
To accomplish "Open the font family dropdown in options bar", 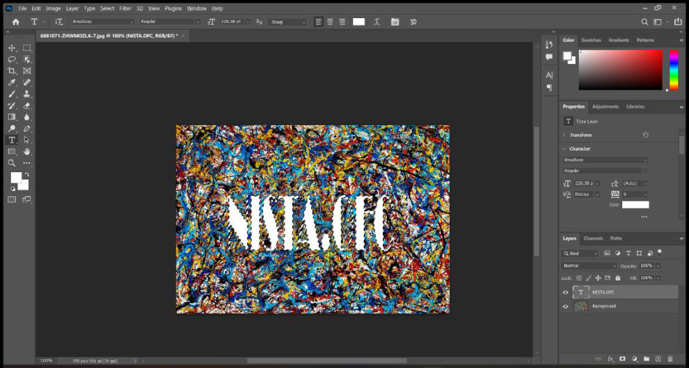I will coord(131,22).
